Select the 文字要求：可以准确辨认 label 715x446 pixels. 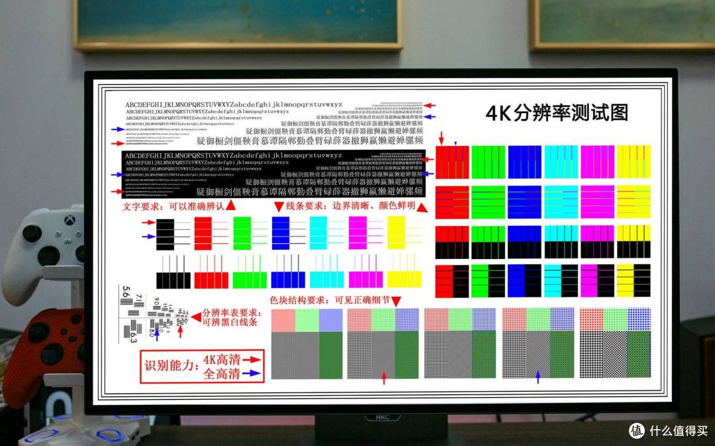point(173,206)
